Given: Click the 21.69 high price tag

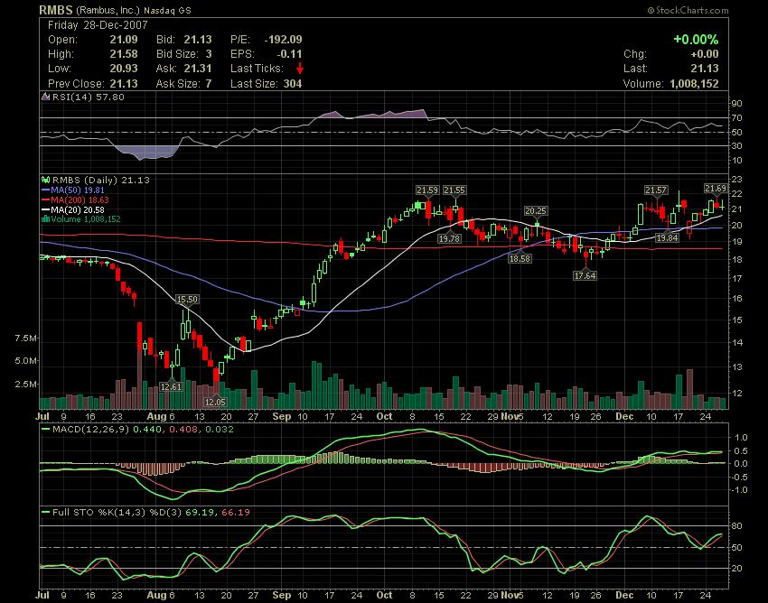Looking at the screenshot, I should (716, 189).
